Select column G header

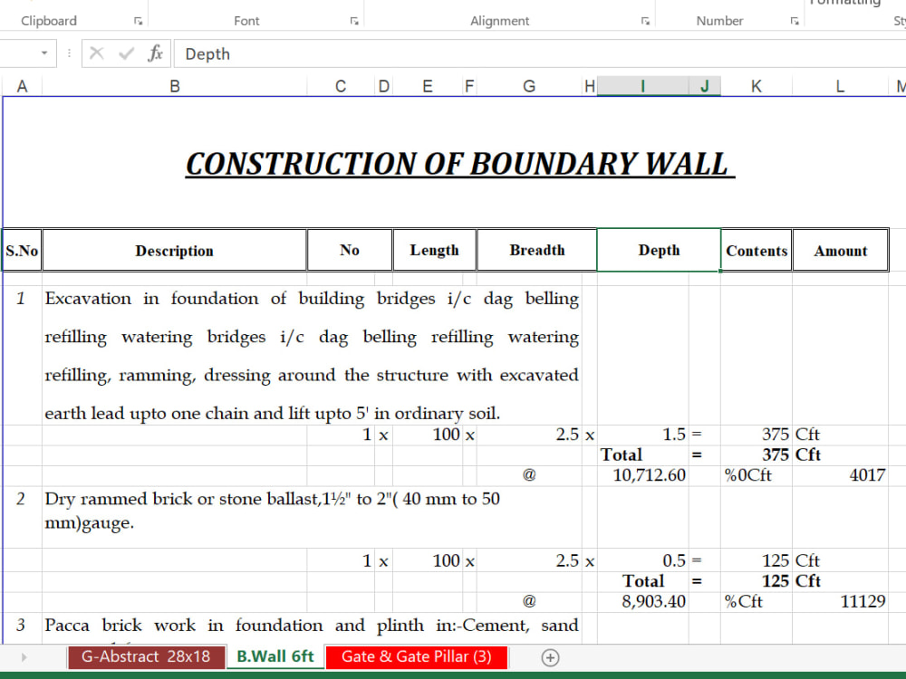pyautogui.click(x=529, y=87)
